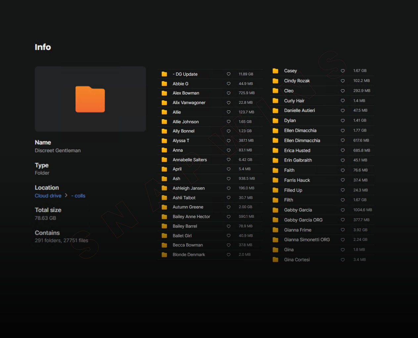418x338 pixels.
Task: Click the Filth folder icon
Action: click(275, 200)
